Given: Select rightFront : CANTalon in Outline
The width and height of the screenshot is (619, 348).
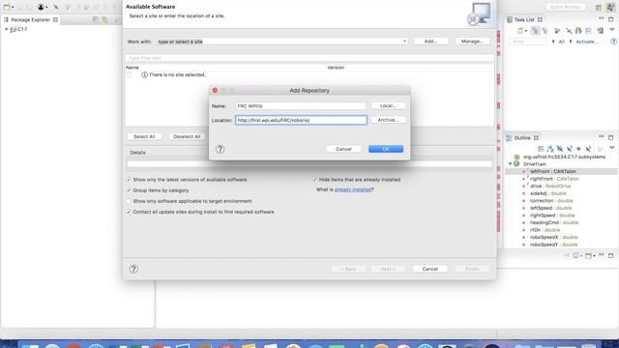Looking at the screenshot, I should click(x=554, y=179).
